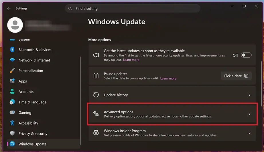Click the Update history clock icon
The height and width of the screenshot is (152, 264).
[96, 95]
